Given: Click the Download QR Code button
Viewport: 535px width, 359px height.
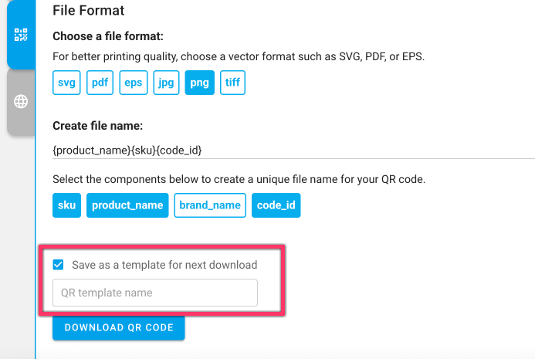Looking at the screenshot, I should point(119,327).
